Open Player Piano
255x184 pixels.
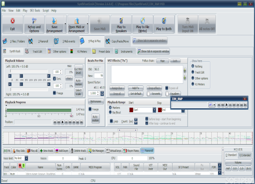(131, 151)
